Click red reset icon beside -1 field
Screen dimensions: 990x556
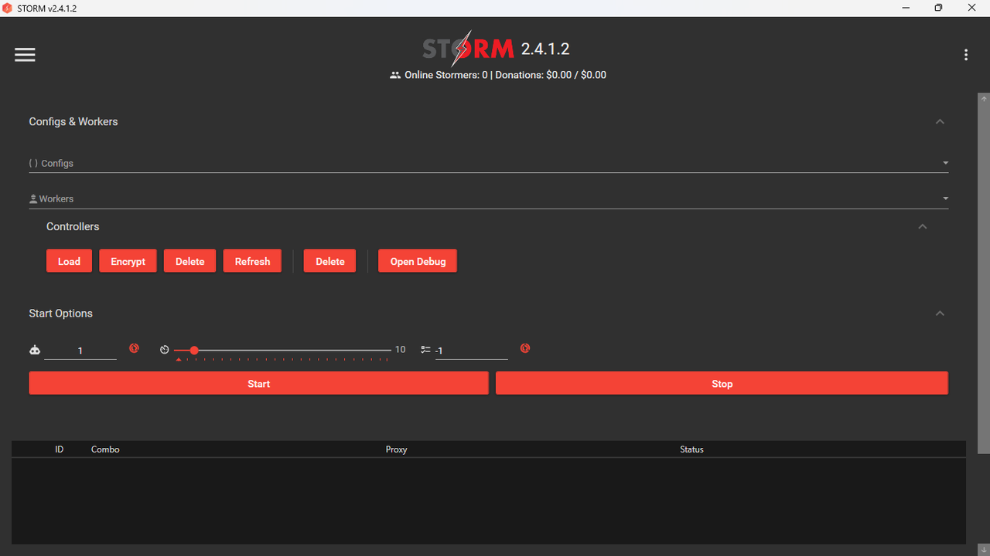click(525, 348)
